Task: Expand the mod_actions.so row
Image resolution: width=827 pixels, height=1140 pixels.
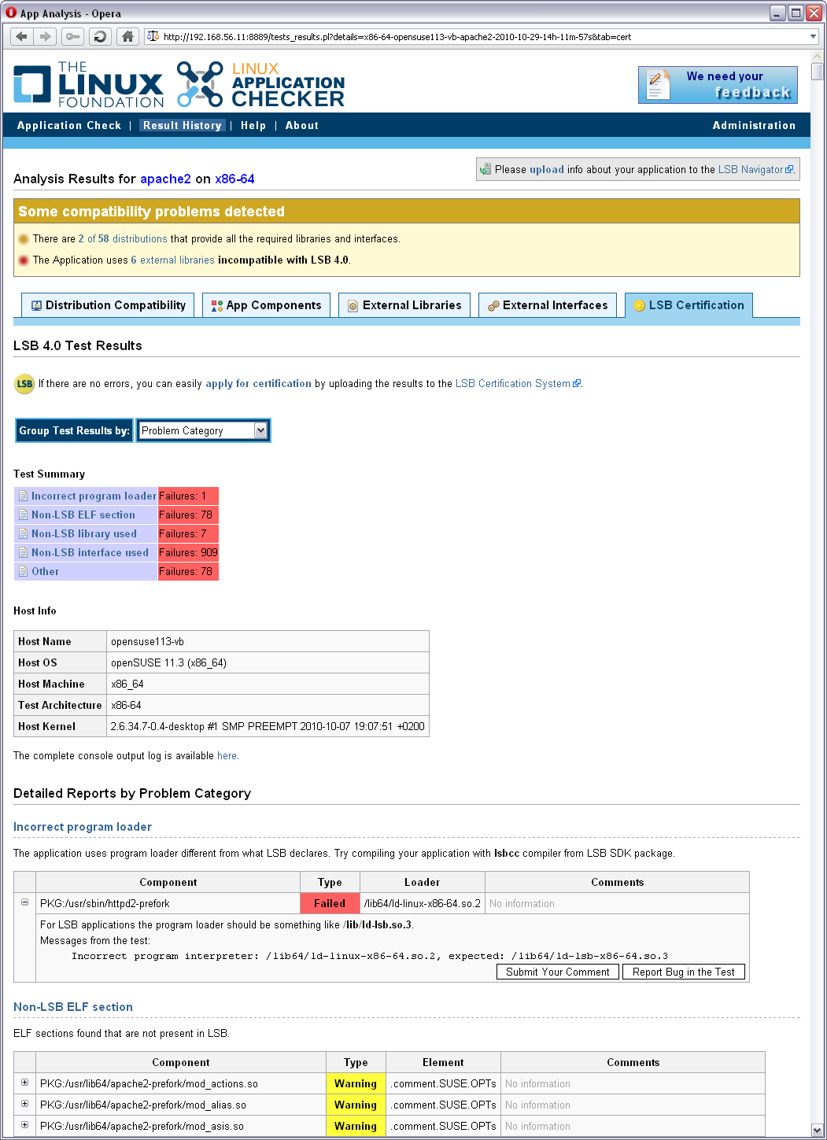Action: tap(24, 1083)
